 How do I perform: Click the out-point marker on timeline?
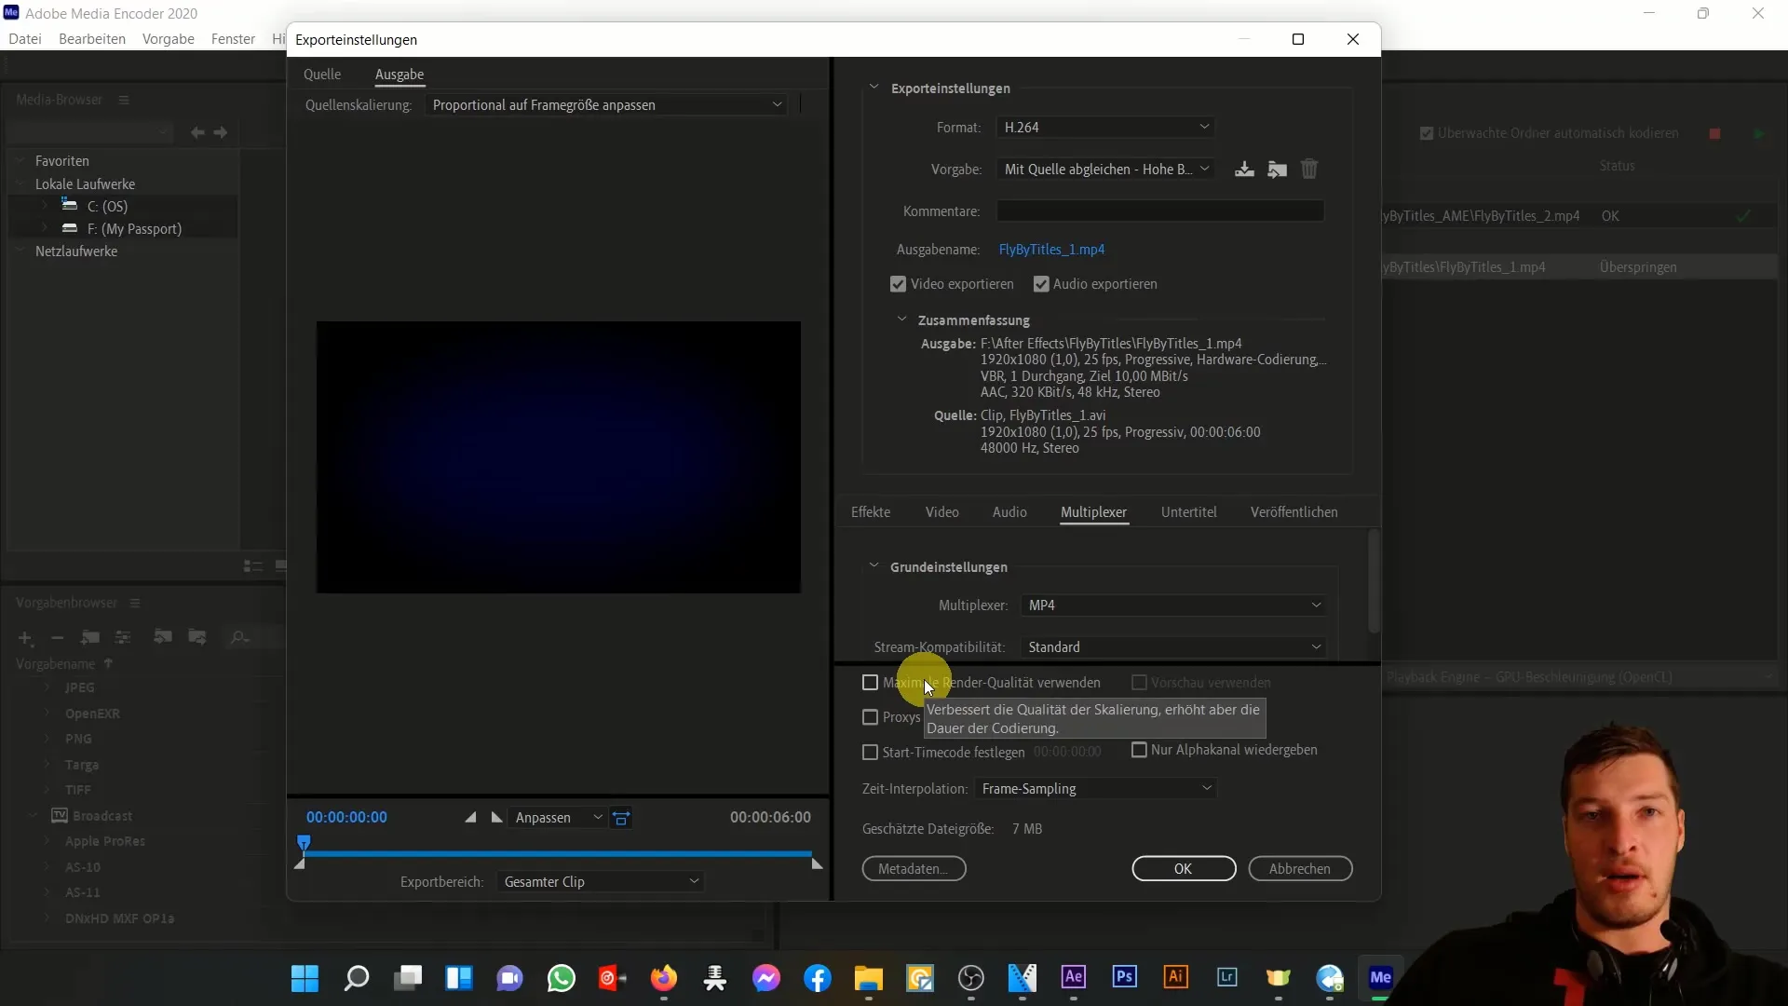(817, 864)
